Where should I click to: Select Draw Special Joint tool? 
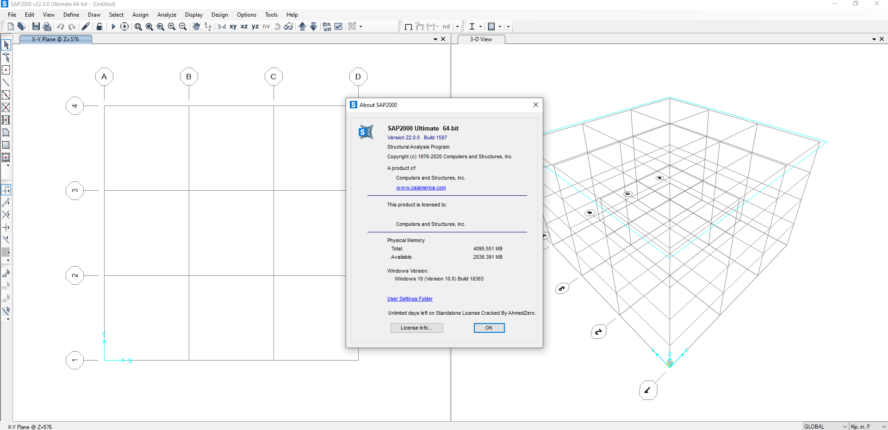point(6,70)
